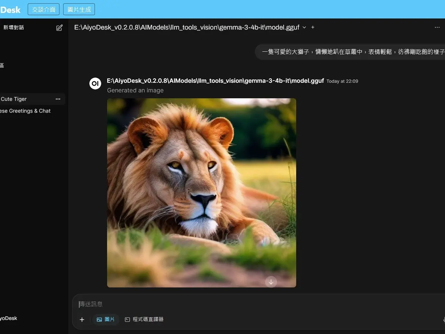This screenshot has width=445, height=334.
Task: Click the microphone icon in the input bar
Action: click(443, 320)
